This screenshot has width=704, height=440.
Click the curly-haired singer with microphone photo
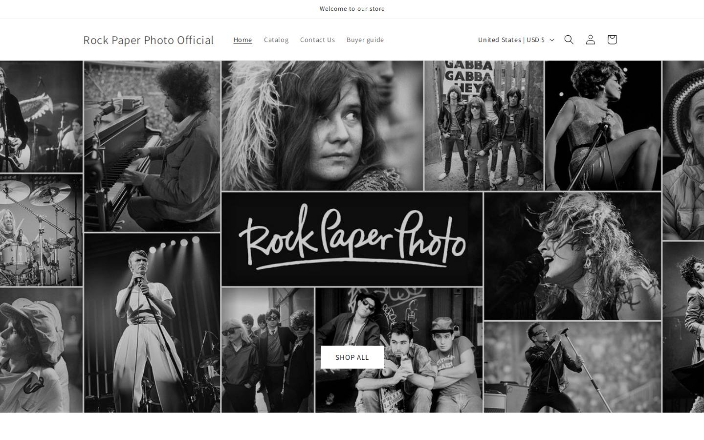[x=572, y=256]
